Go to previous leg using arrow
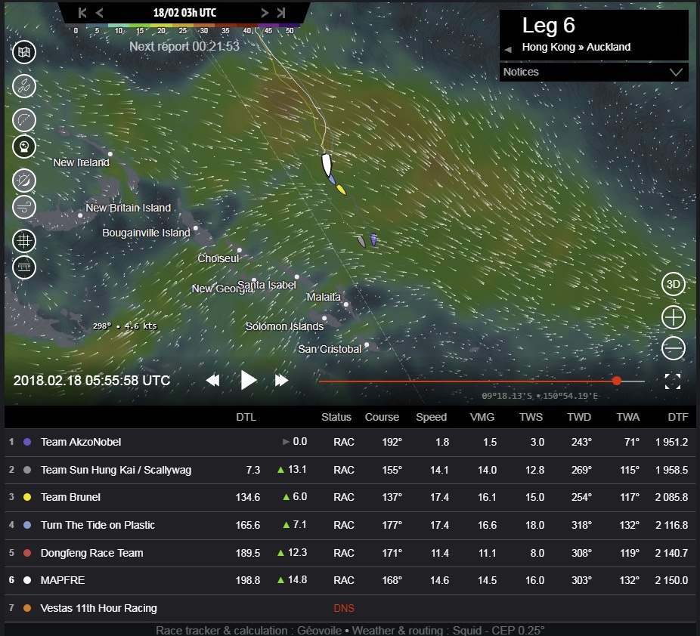Viewport: 700px width, 636px height. (x=508, y=50)
